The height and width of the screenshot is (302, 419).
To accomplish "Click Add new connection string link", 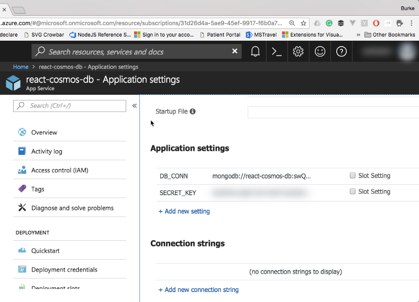I will pos(199,290).
